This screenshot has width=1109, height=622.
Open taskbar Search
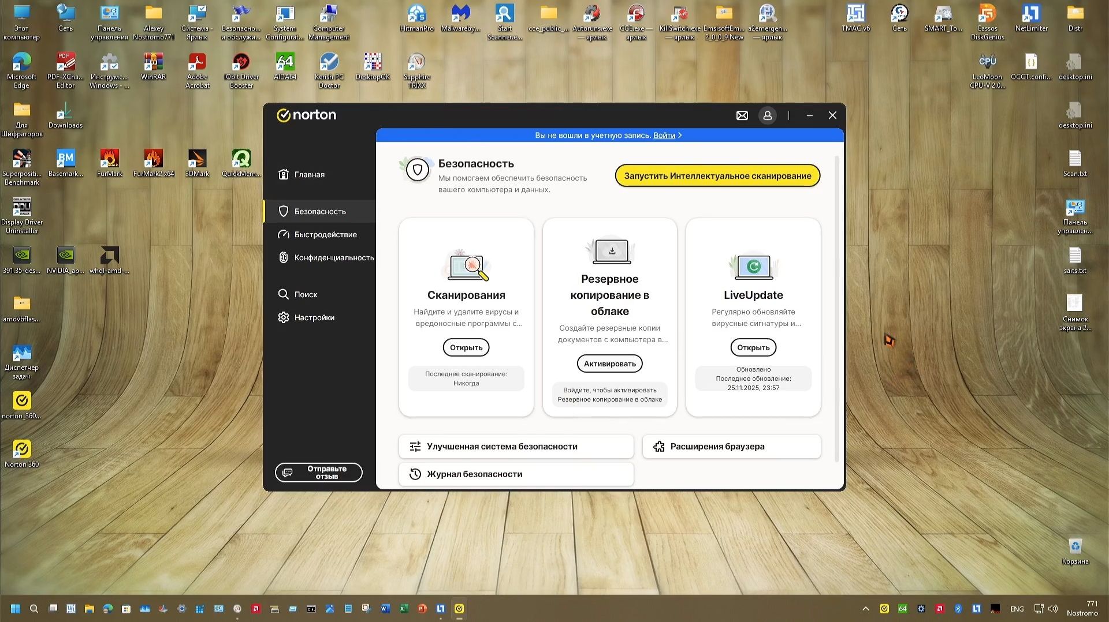pos(34,609)
